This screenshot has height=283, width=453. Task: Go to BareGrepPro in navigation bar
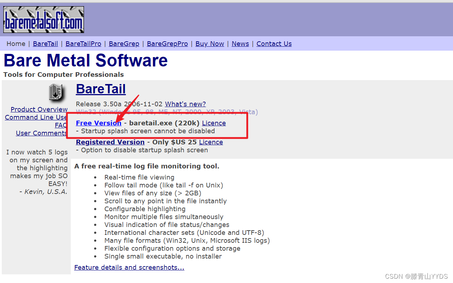click(x=167, y=44)
